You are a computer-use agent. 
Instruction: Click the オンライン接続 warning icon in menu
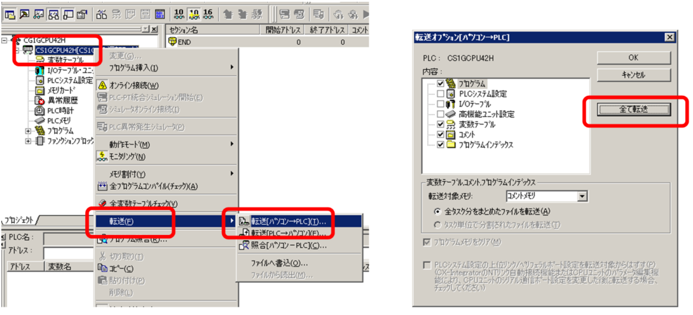(102, 85)
